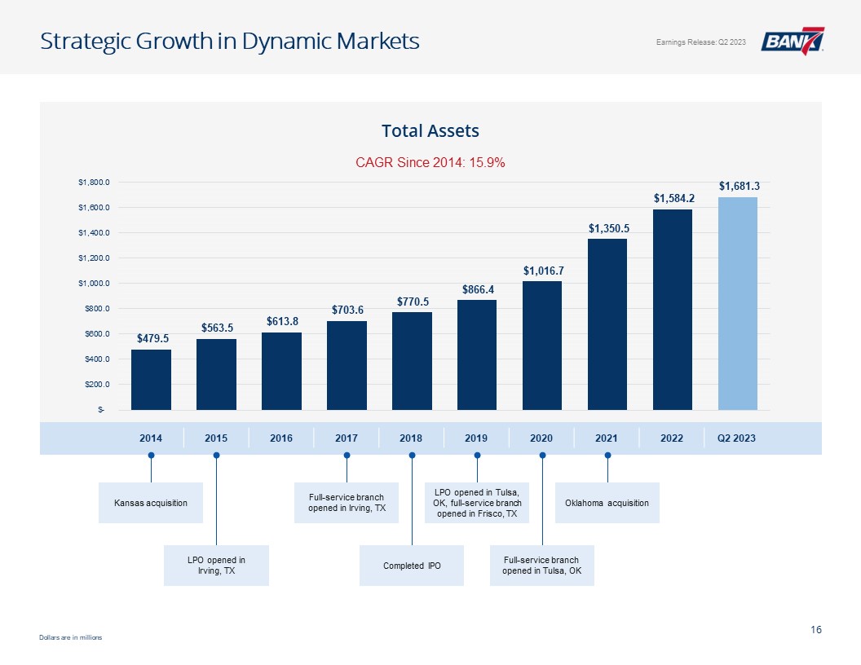Screen dimensions: 861x665
Task: Click LPO opened in Irving, TX box
Action: 216,565
